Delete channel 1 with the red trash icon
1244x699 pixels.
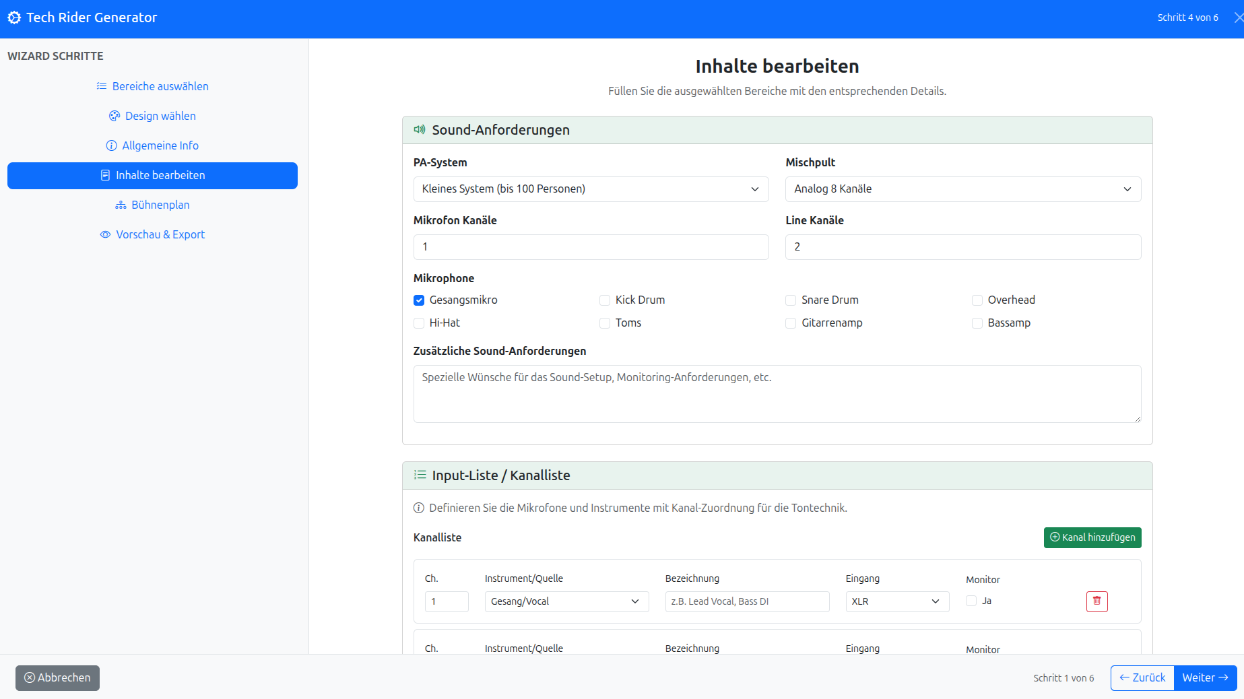pos(1096,601)
